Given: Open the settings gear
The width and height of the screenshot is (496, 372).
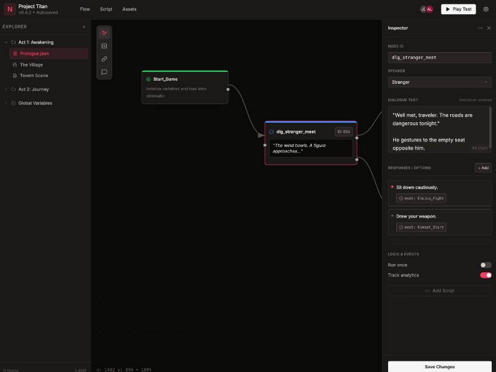Looking at the screenshot, I should tap(487, 9).
